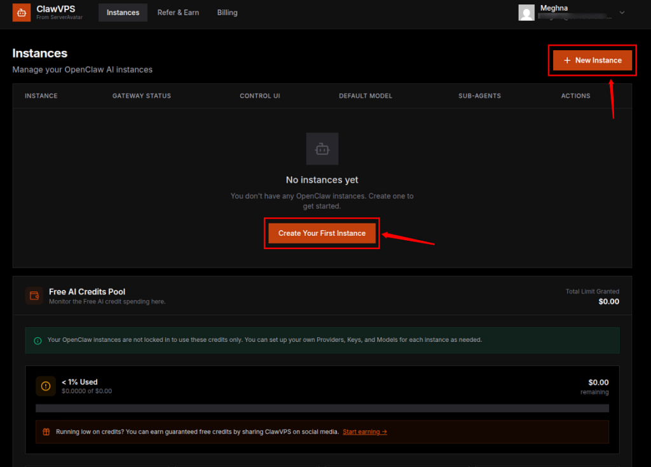Viewport: 651px width, 467px height.
Task: Switch to the Refer & Earn tab
Action: click(178, 12)
